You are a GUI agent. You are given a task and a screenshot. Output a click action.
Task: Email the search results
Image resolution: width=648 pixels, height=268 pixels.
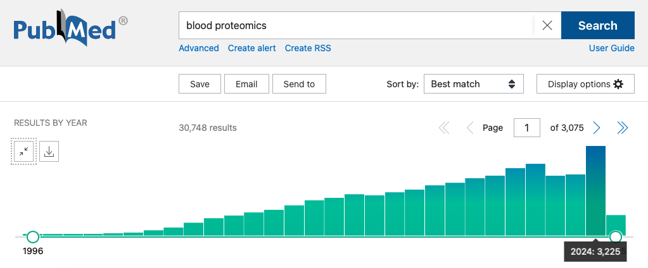pyautogui.click(x=246, y=84)
